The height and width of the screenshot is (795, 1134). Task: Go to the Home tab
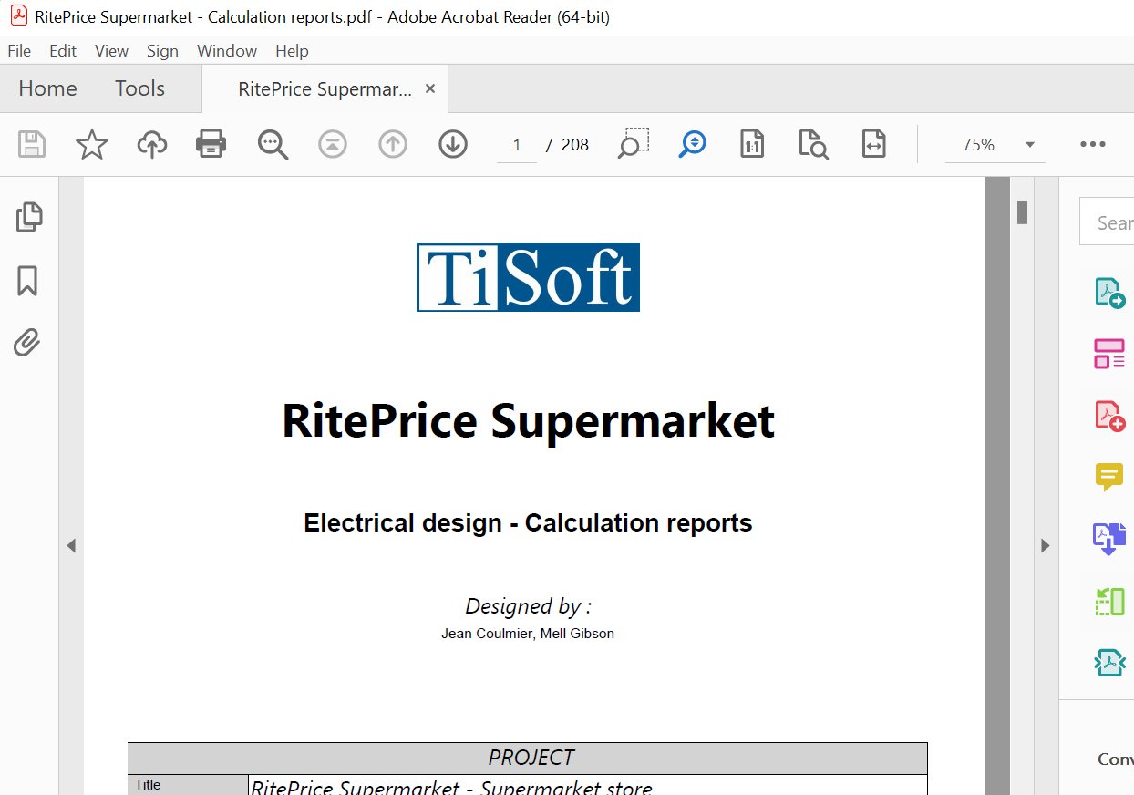[x=47, y=88]
